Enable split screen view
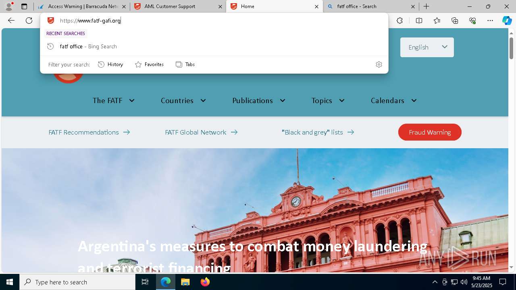The width and height of the screenshot is (516, 290). click(419, 21)
